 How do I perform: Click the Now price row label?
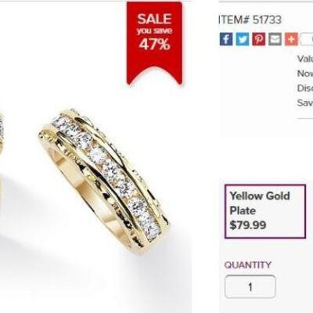[305, 74]
